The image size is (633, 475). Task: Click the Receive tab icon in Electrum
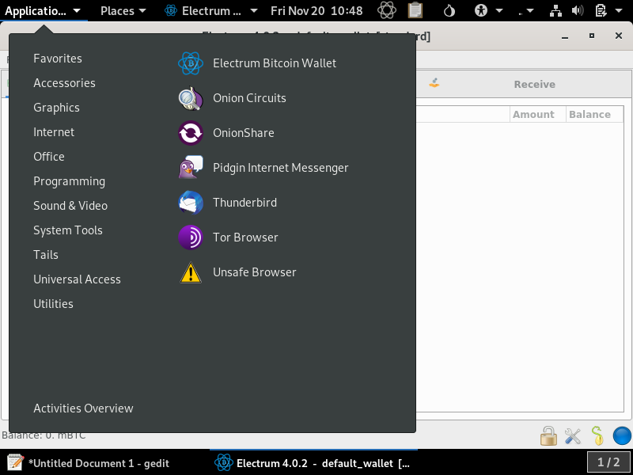click(434, 84)
